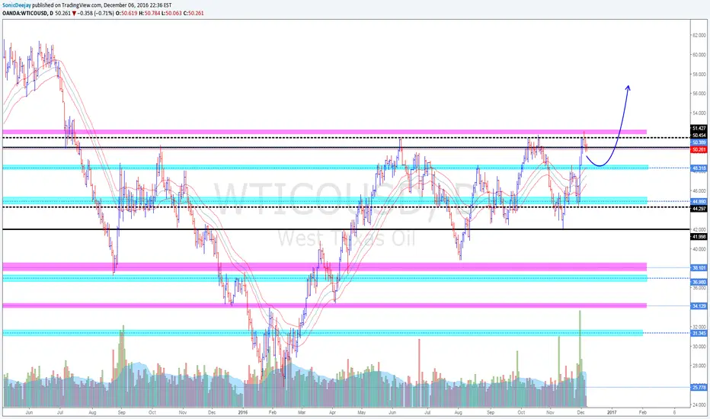Open the SonicDeejay author link
The image size is (710, 419).
(x=17, y=5)
